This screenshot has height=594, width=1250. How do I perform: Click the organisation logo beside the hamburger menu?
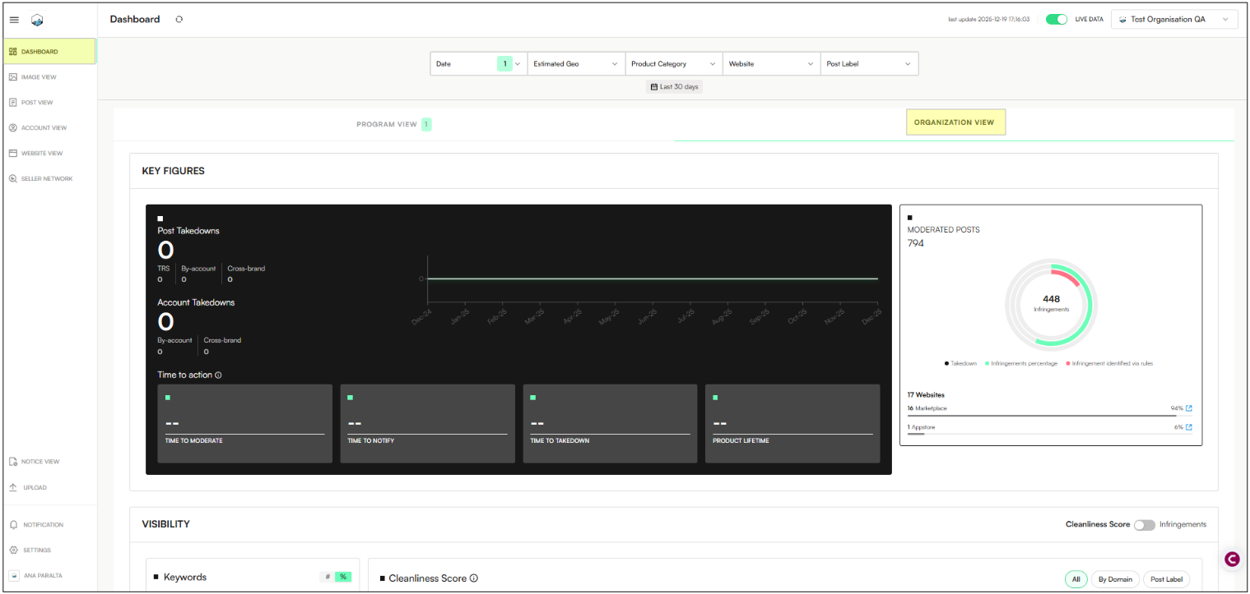point(36,20)
